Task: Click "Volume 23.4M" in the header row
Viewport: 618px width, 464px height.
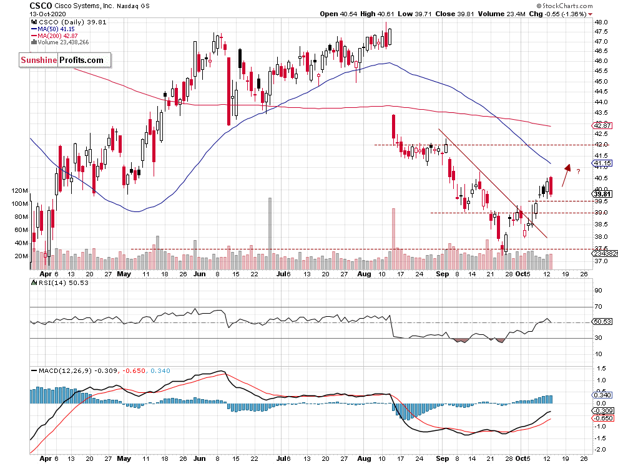Action: (x=502, y=14)
